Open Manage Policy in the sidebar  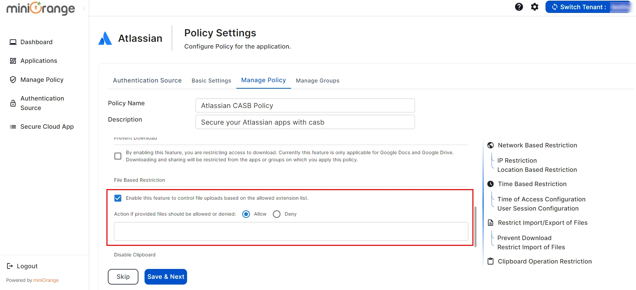(x=42, y=80)
